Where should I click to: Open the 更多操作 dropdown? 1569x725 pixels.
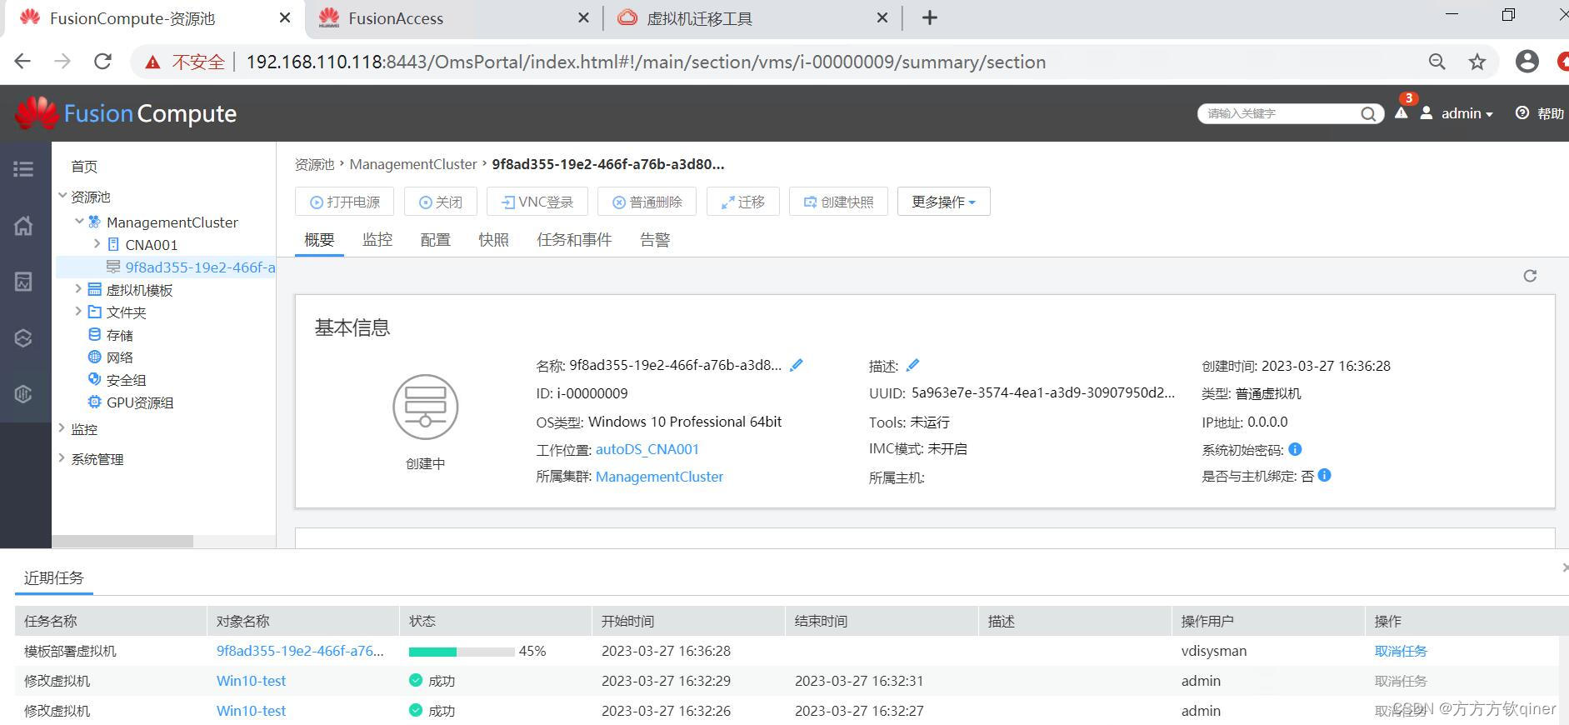[943, 202]
